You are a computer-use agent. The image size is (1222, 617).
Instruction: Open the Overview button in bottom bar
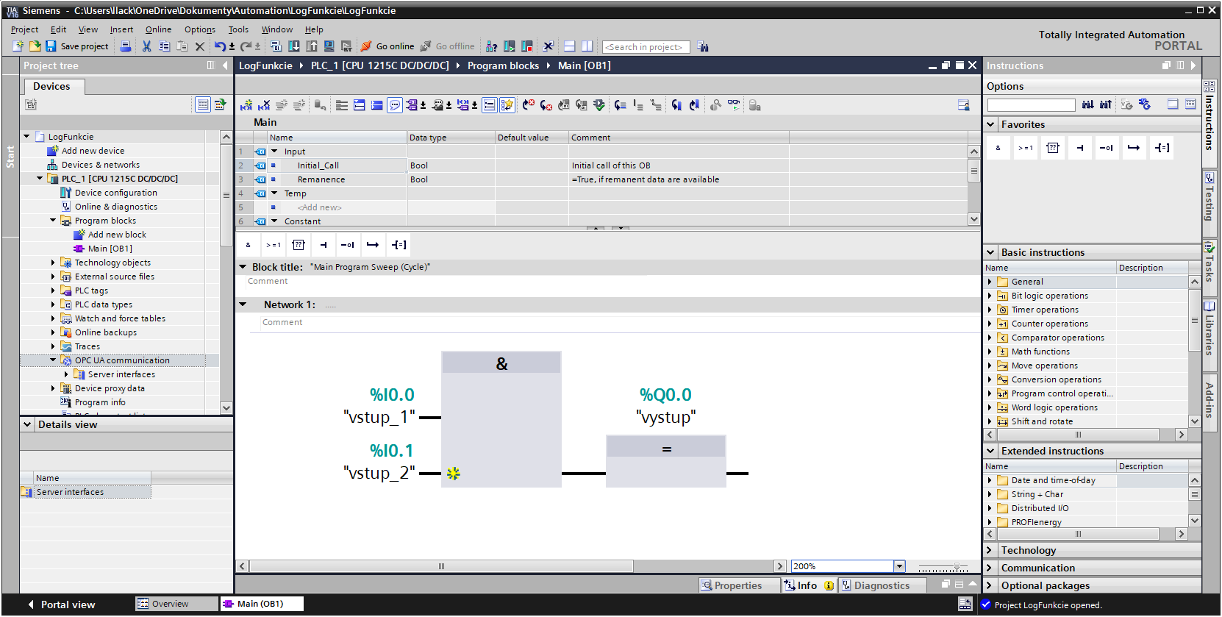tap(163, 604)
